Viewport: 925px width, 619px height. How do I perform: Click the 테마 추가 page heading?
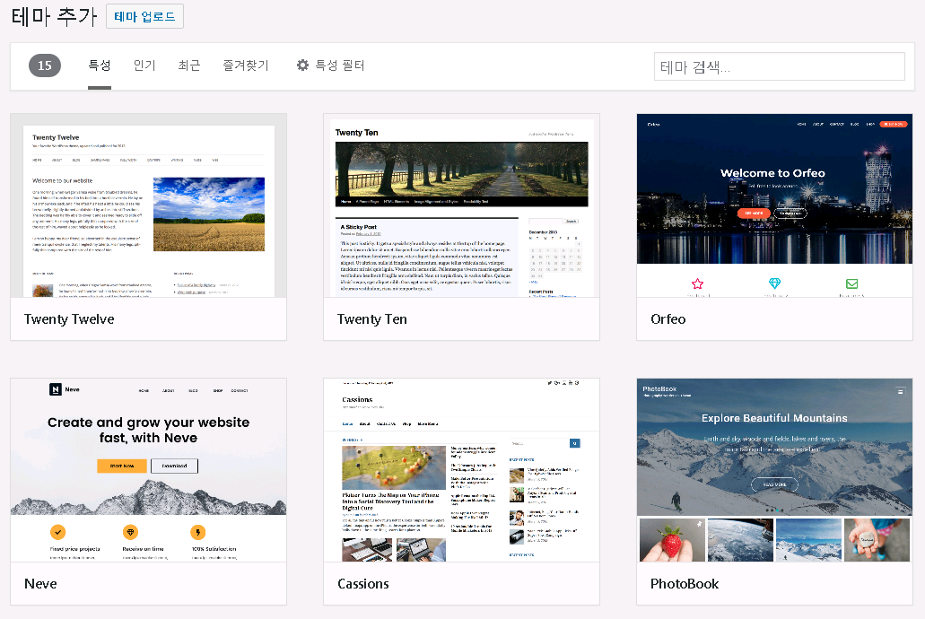[x=54, y=16]
